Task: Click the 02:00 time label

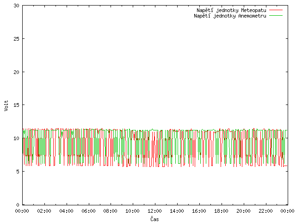Action: tap(44, 211)
